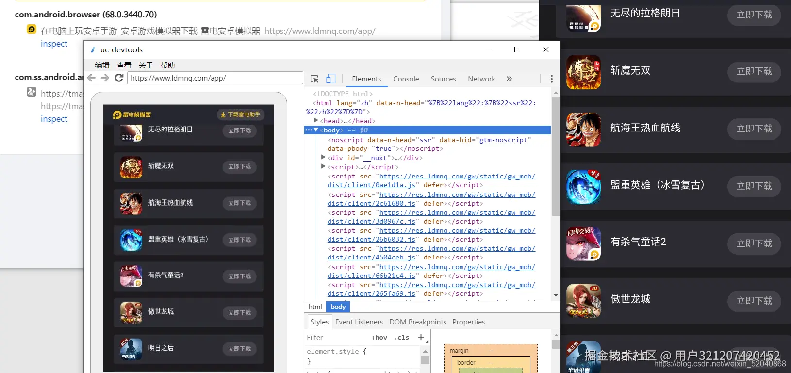The height and width of the screenshot is (373, 791).
Task: Switch to the Console tab
Action: coord(406,79)
